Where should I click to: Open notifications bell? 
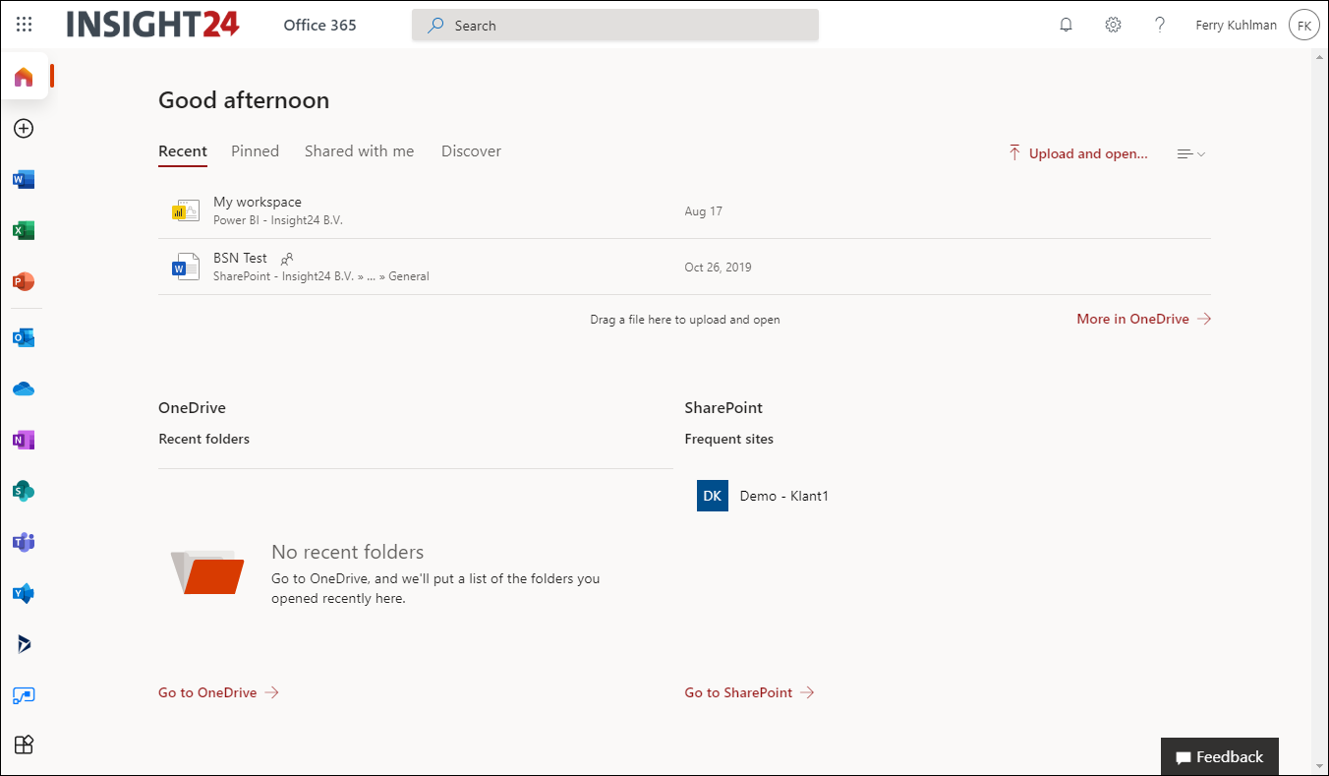tap(1066, 25)
